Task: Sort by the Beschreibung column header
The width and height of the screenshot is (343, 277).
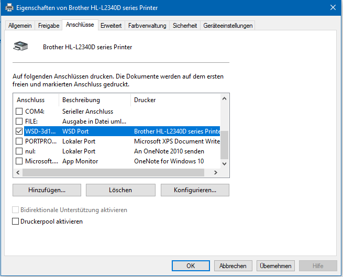Action: click(95, 100)
